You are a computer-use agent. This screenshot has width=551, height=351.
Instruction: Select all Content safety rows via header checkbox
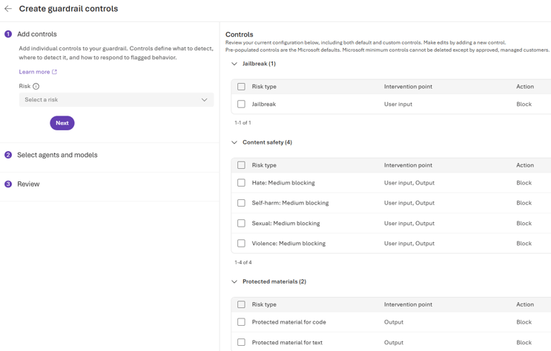click(x=241, y=165)
